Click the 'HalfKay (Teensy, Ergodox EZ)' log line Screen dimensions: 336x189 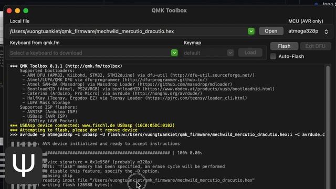coord(134,98)
